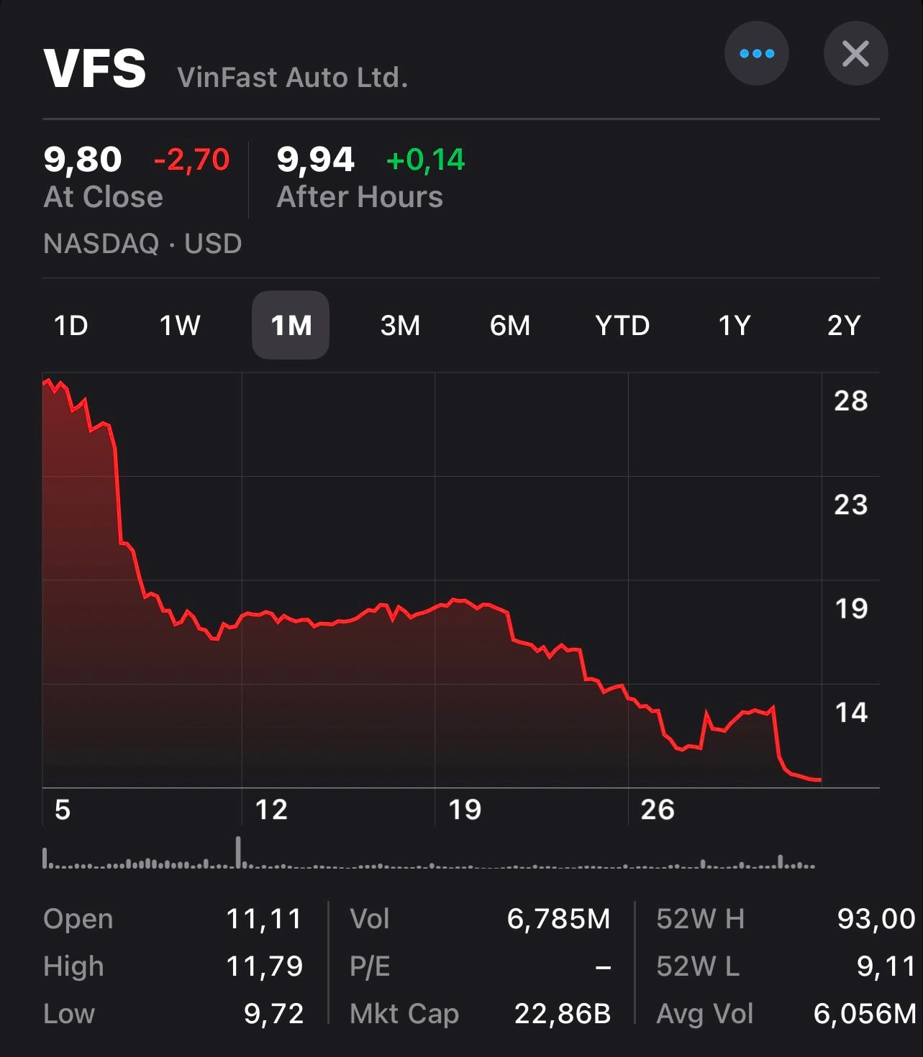Tap the Avg Vol value 6,056M
The height and width of the screenshot is (1057, 923).
click(865, 1014)
